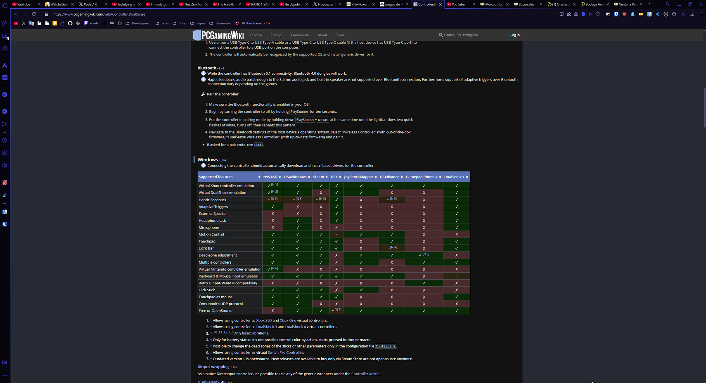Open the Flow send icon in sidebar
The image size is (706, 383).
click(5, 124)
